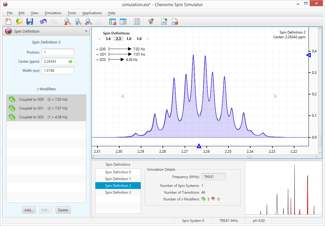Screen dimensions: 325x226
Task: Click horizontal scrollbar thumb under spectrum
Action: pyautogui.click(x=250, y=157)
